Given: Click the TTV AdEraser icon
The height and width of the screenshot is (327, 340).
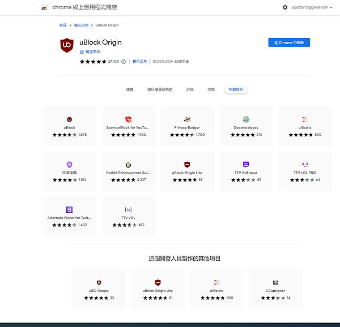Looking at the screenshot, I should [246, 165].
